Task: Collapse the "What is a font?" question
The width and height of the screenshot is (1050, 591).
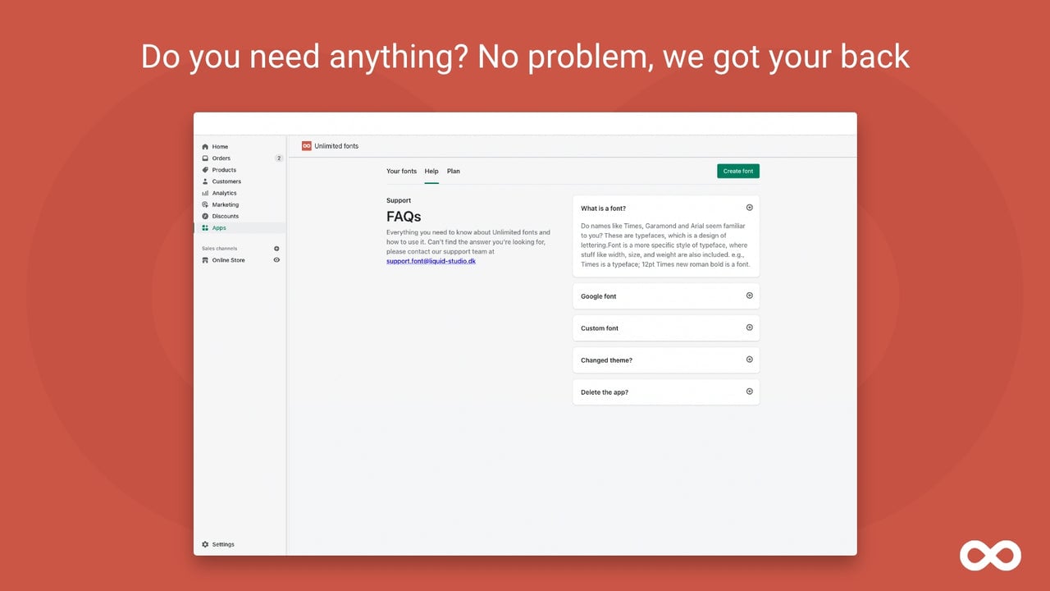Action: point(749,208)
